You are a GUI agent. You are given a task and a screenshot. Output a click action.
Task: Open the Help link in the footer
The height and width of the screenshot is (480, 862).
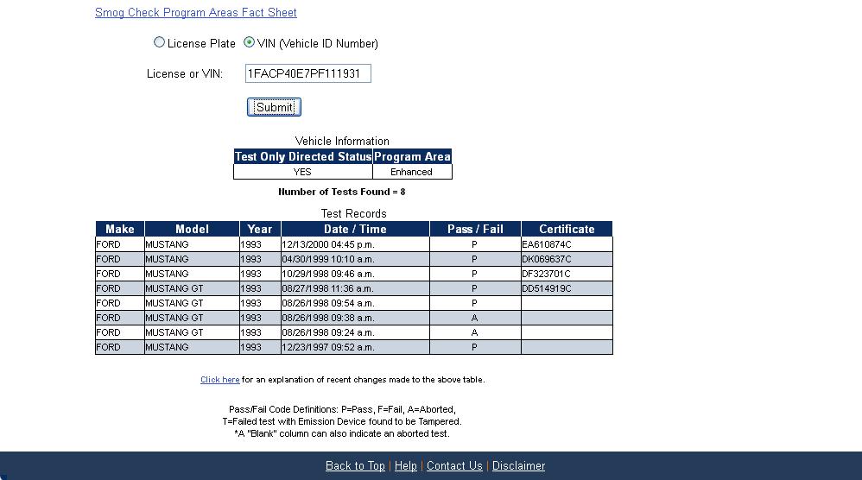click(405, 466)
